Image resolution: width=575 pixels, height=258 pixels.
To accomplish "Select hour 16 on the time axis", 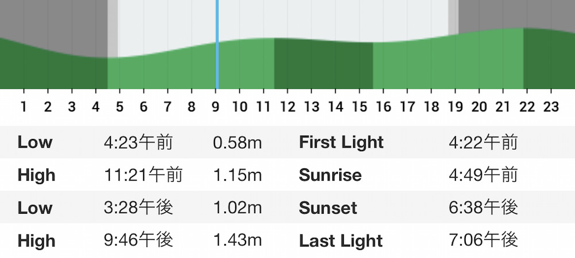I will (x=383, y=107).
